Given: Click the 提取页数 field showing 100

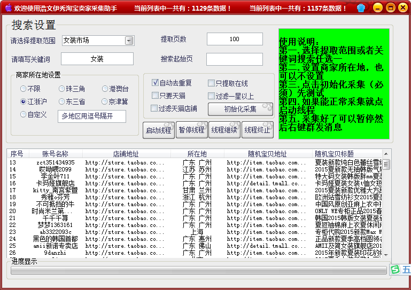Looking at the screenshot, I should pos(235,39).
